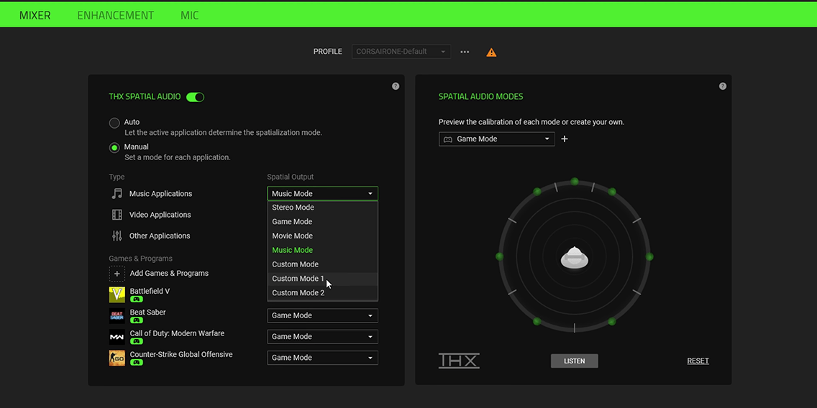
Task: Choose Music Mode highlighted in green
Action: click(x=322, y=250)
